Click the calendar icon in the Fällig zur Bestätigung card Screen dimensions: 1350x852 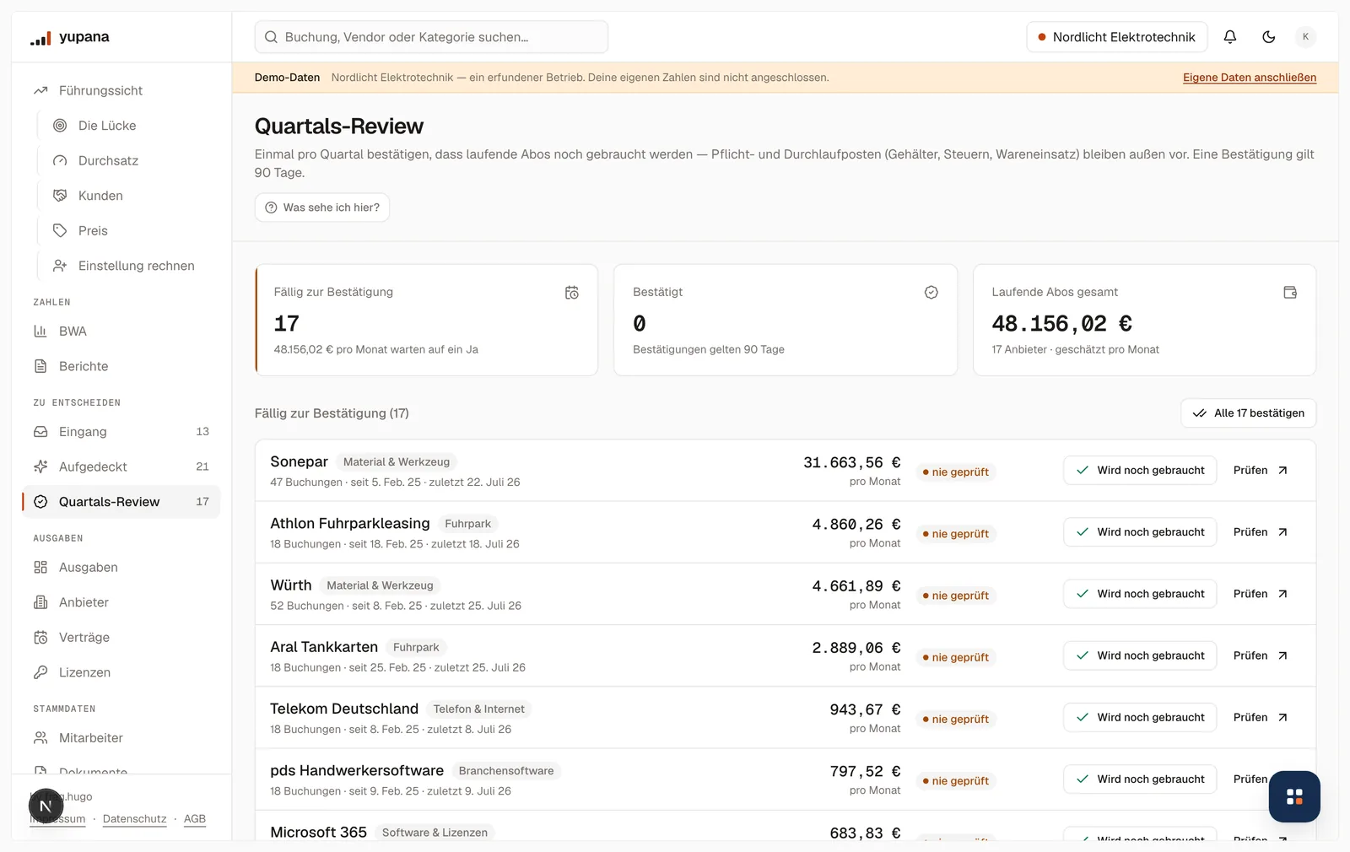[572, 293]
